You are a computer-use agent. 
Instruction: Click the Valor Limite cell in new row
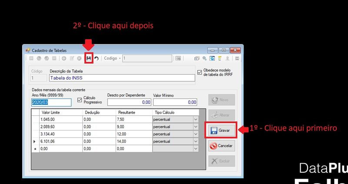61,149
